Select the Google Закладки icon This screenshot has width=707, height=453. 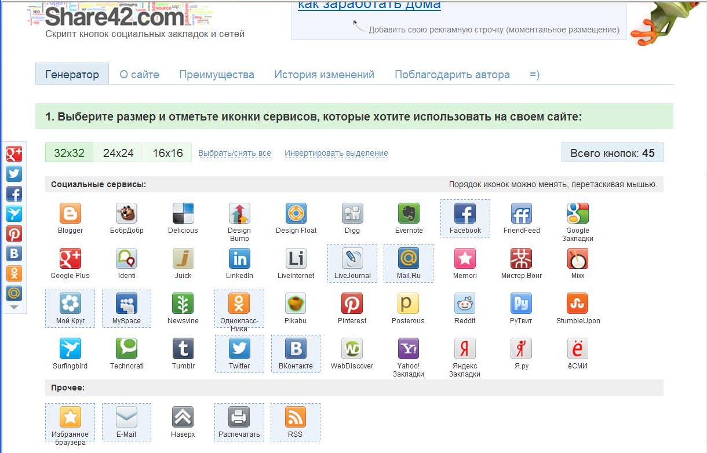[578, 213]
